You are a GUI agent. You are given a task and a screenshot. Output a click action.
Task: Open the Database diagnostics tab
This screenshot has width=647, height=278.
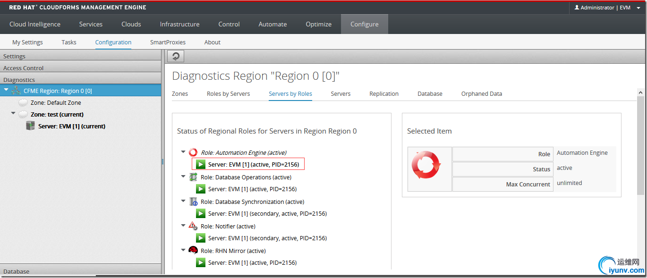(430, 93)
